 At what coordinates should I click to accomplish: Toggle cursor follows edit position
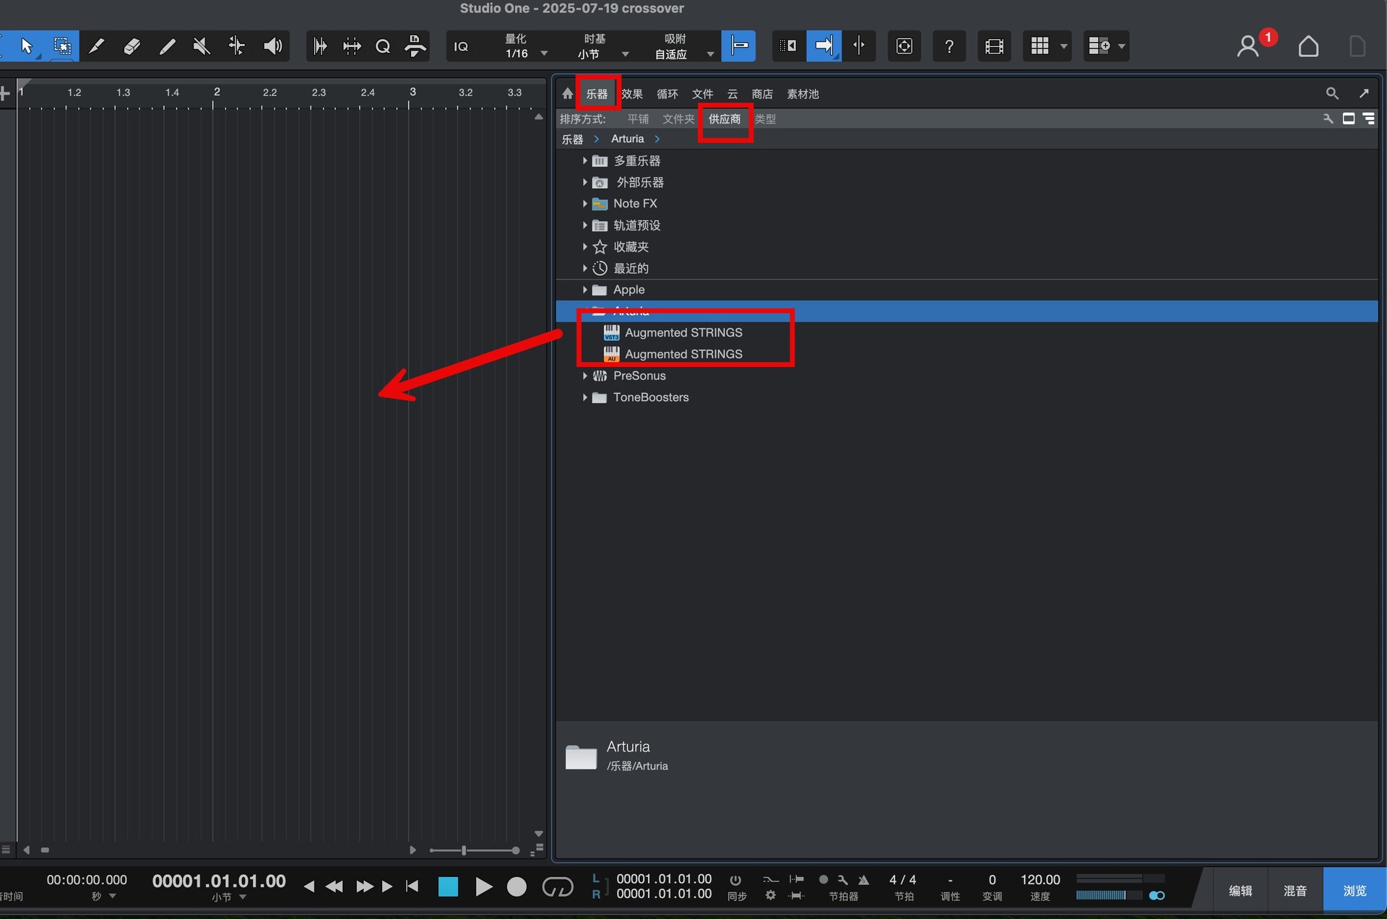pos(859,46)
